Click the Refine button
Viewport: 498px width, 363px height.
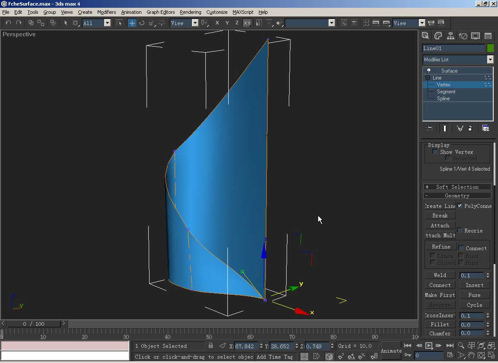(x=441, y=247)
